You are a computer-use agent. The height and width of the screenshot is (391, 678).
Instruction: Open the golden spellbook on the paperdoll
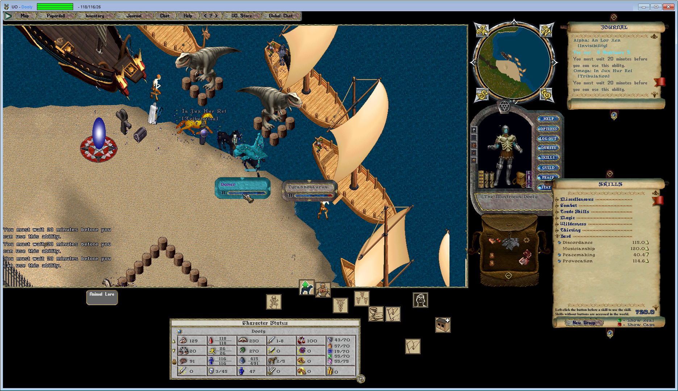(481, 179)
